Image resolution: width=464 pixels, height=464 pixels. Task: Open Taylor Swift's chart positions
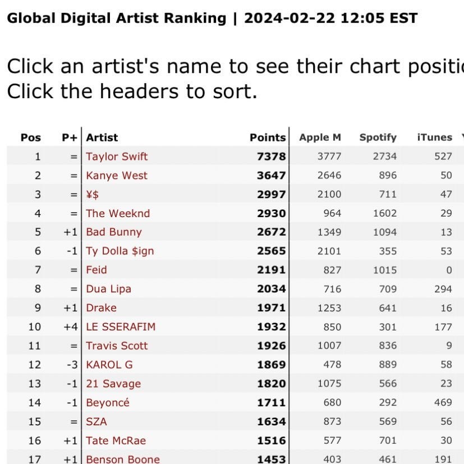(117, 157)
